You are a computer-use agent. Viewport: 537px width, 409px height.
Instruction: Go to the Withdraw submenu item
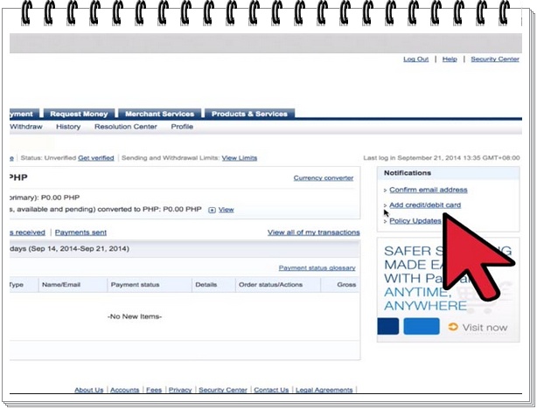pyautogui.click(x=26, y=127)
